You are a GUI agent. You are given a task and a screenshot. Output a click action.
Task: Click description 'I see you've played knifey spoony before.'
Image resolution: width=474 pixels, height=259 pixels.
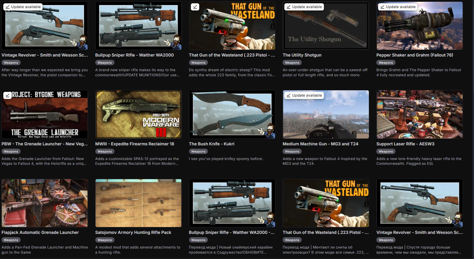226,159
